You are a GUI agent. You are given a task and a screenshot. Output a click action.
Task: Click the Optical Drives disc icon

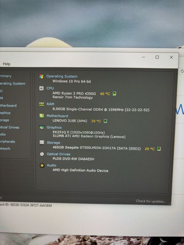tap(42, 154)
